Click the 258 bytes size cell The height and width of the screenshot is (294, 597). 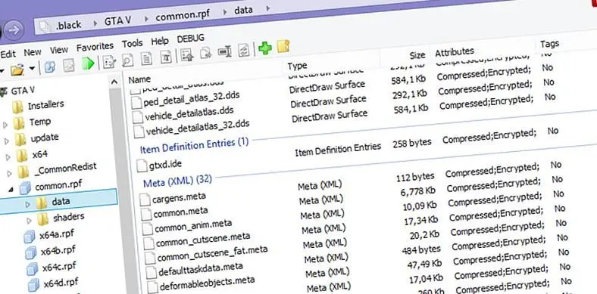pyautogui.click(x=412, y=143)
